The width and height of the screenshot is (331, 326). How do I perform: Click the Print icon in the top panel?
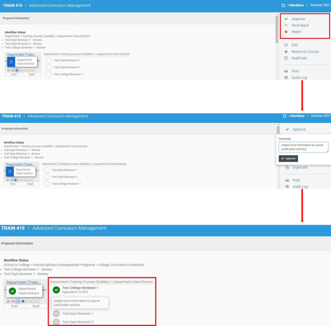pyautogui.click(x=286, y=71)
